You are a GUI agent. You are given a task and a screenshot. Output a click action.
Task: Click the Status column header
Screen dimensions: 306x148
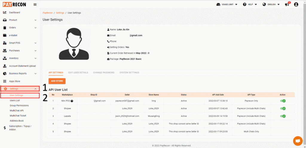pos(184,95)
